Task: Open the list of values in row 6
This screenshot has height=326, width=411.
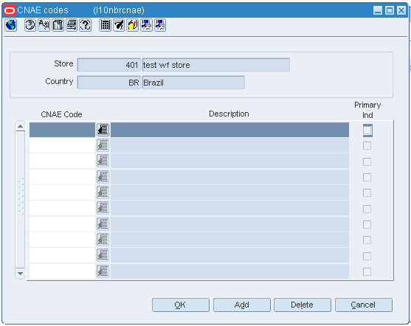Action: (x=103, y=208)
